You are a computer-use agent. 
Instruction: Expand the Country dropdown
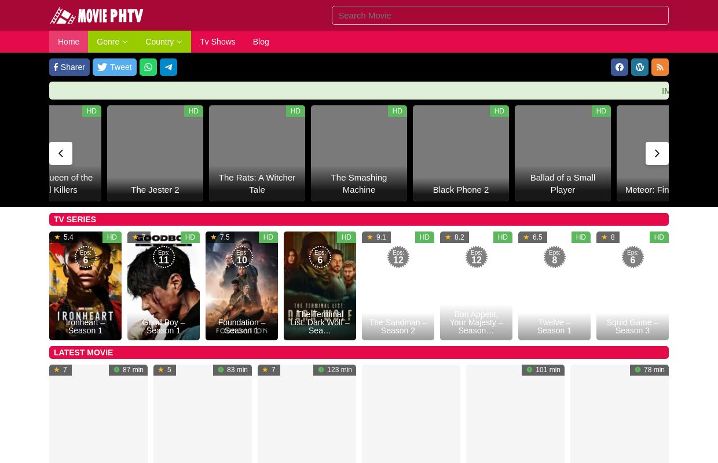tap(164, 42)
